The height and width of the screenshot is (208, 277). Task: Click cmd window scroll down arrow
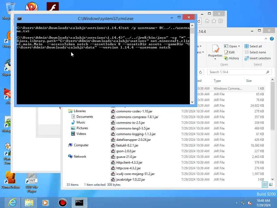click(x=192, y=102)
